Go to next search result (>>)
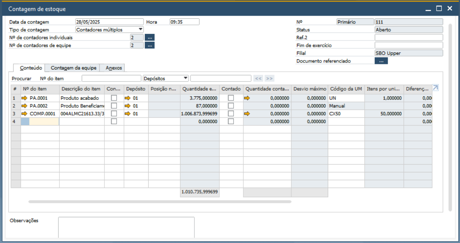Screen dimensions: 460x243 [x=269, y=78]
